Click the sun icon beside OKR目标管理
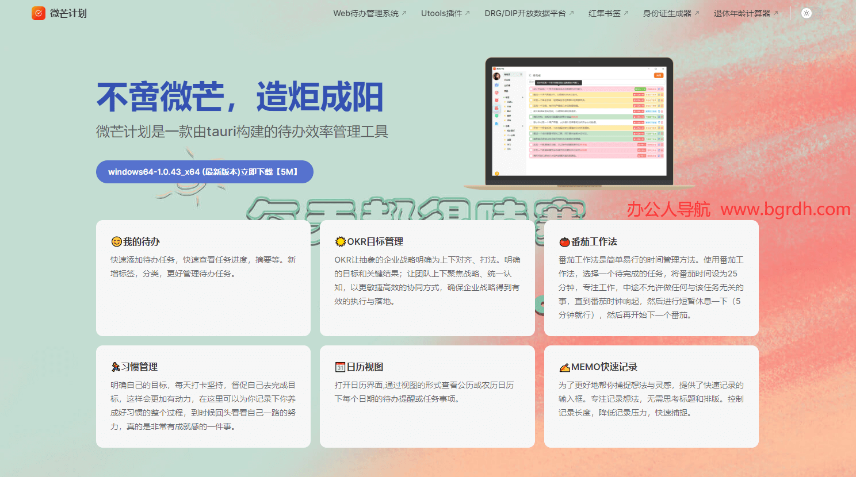Image resolution: width=856 pixels, height=477 pixels. pyautogui.click(x=341, y=241)
